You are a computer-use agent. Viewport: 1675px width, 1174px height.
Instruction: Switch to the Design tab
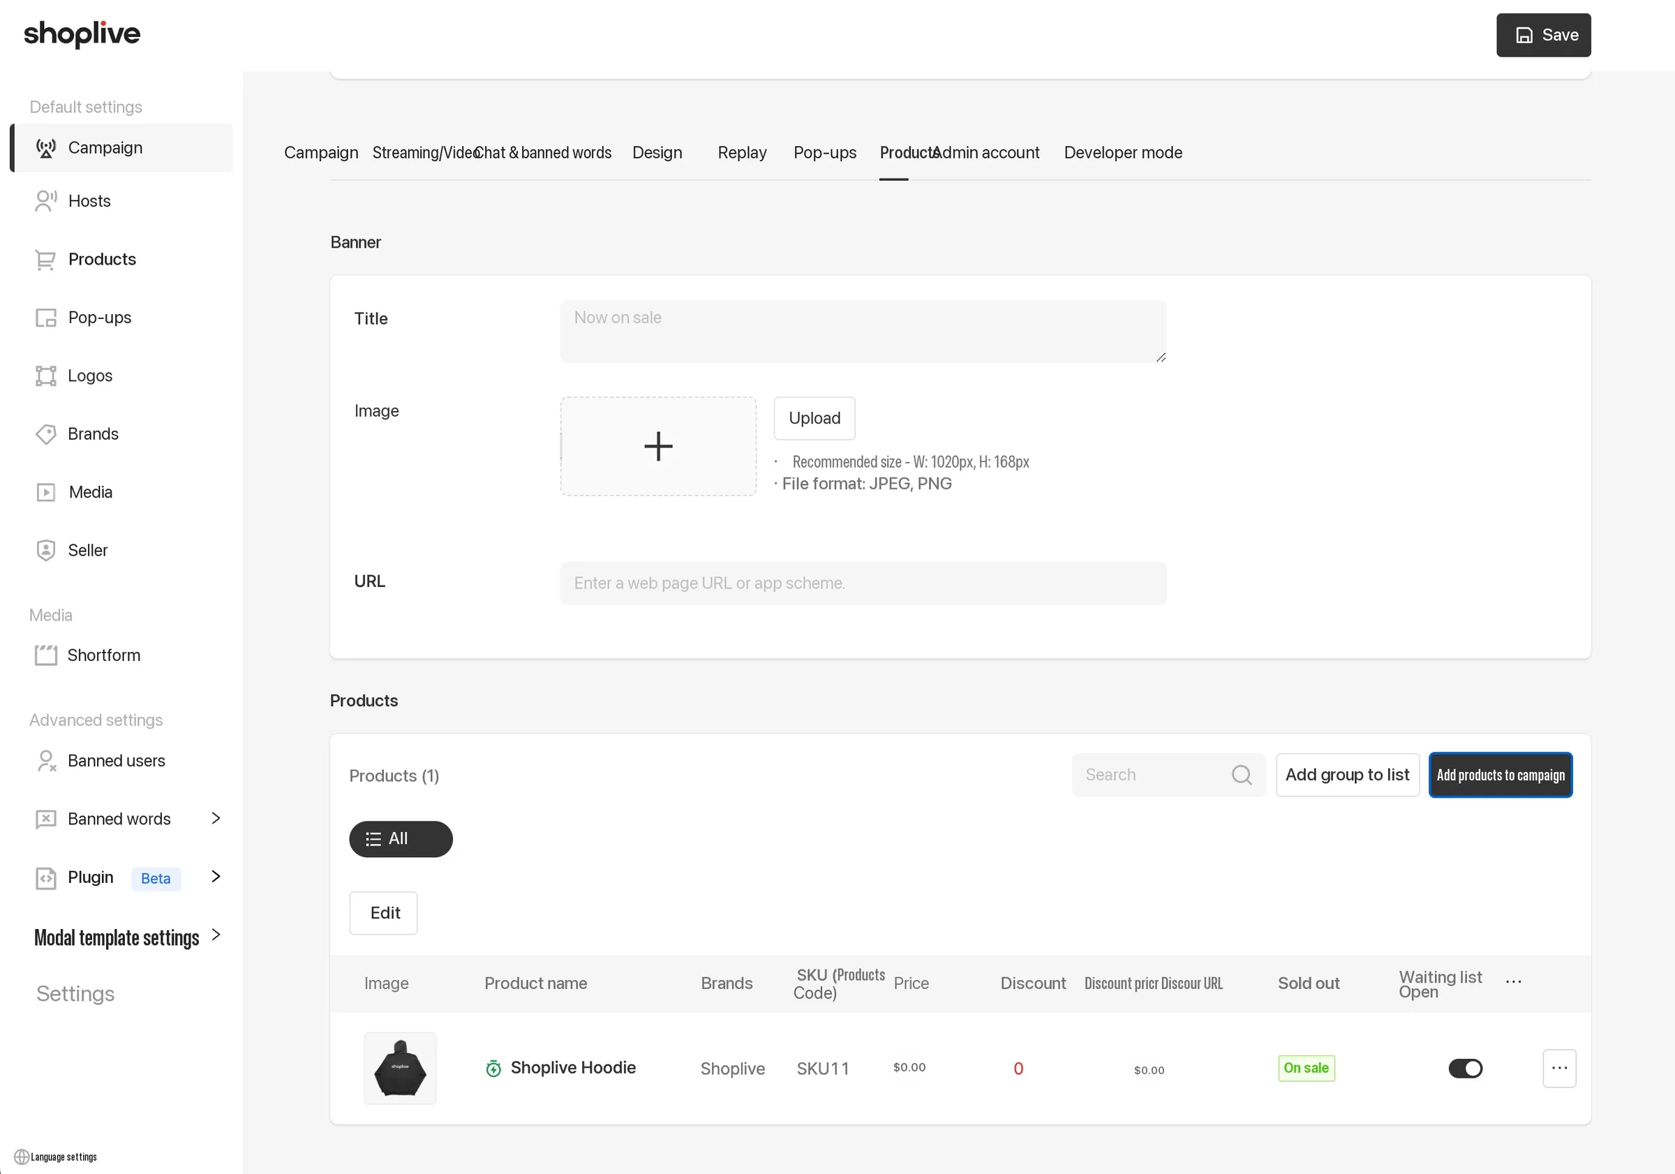coord(657,152)
